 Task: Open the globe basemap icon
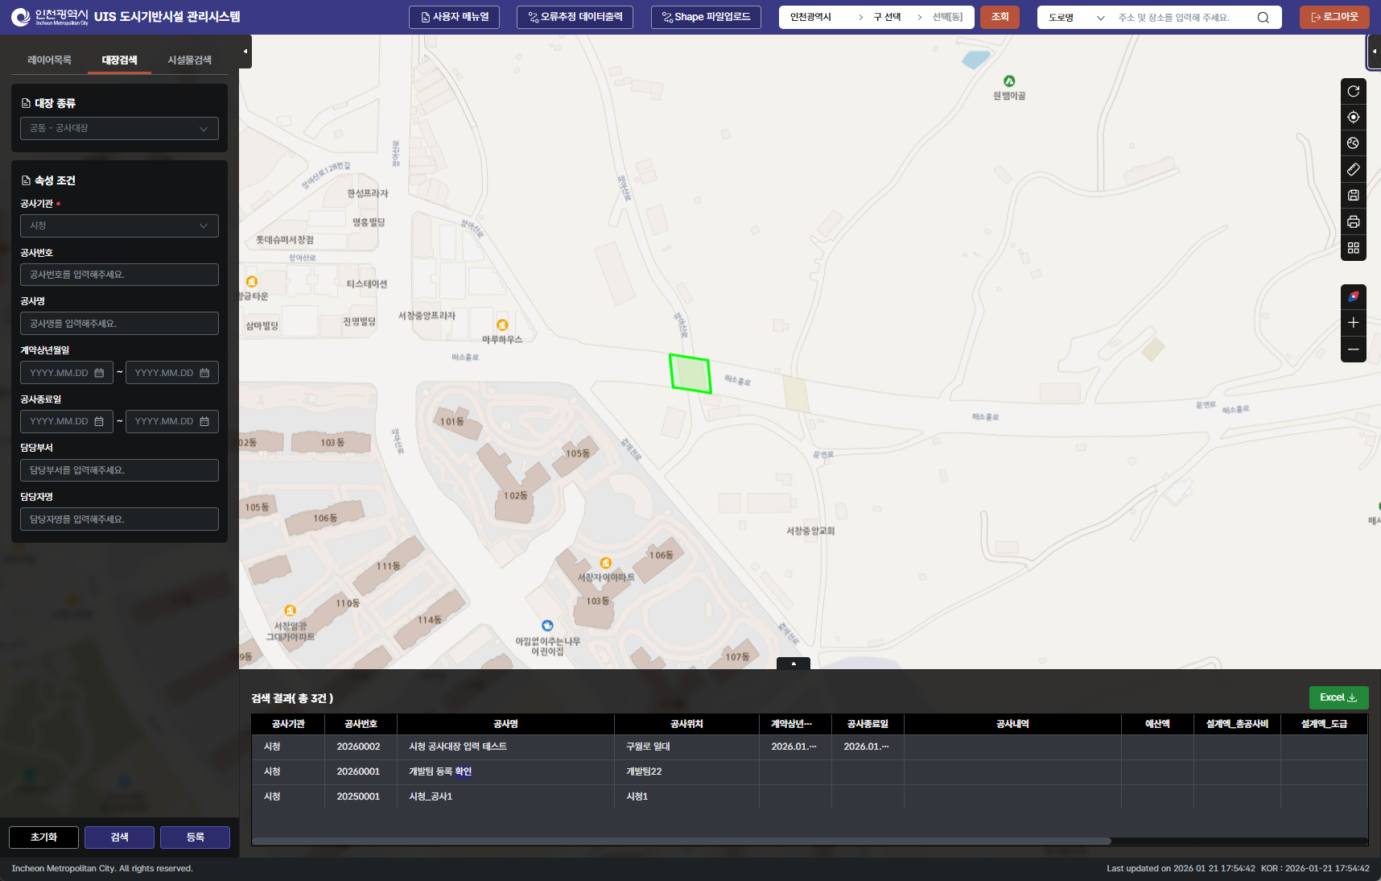[1353, 143]
